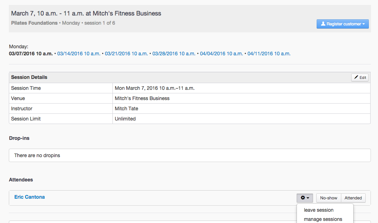378x223 pixels.
Task: Go to the 03/14/2016 10 a.m. session
Action: coord(79,54)
